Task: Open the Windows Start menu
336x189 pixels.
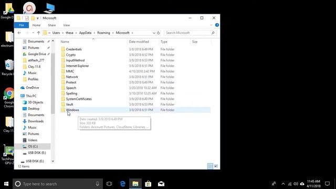Action: click(6, 184)
